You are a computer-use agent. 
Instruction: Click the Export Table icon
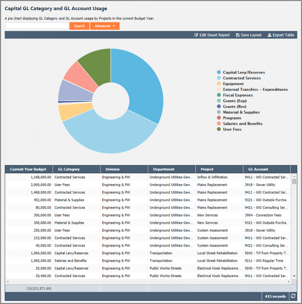click(269, 35)
